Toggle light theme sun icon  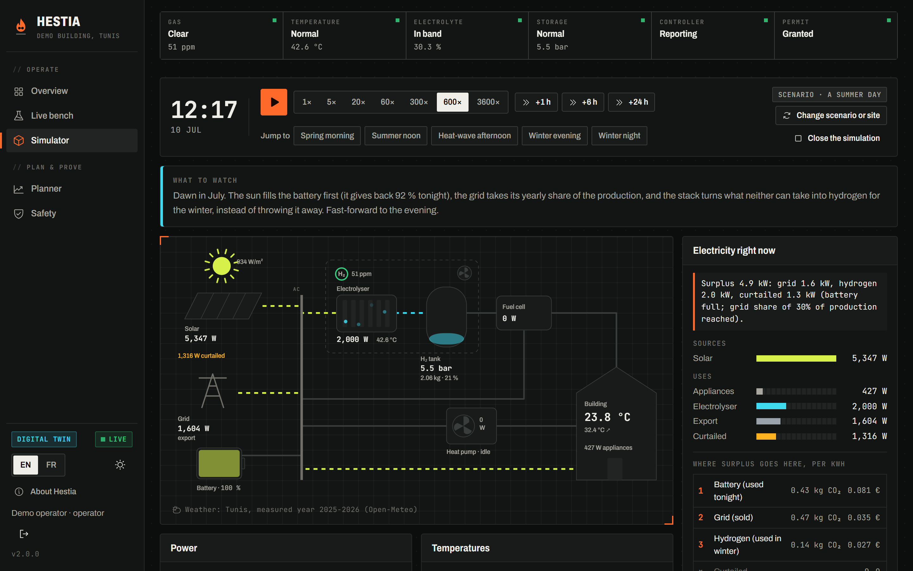(x=120, y=464)
